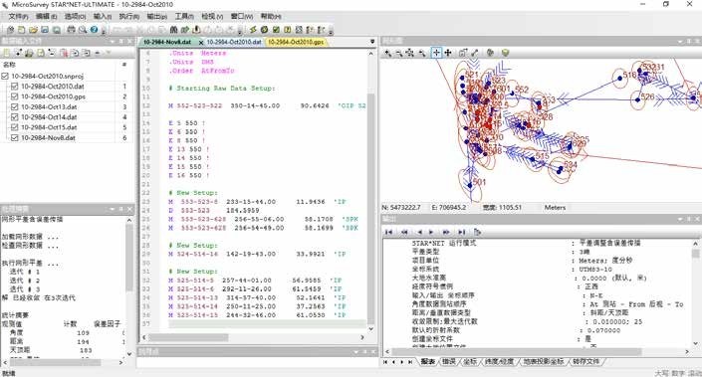Close the 10-2984-Nov8.dat editor tab
This screenshot has height=377, width=702.
(200, 42)
